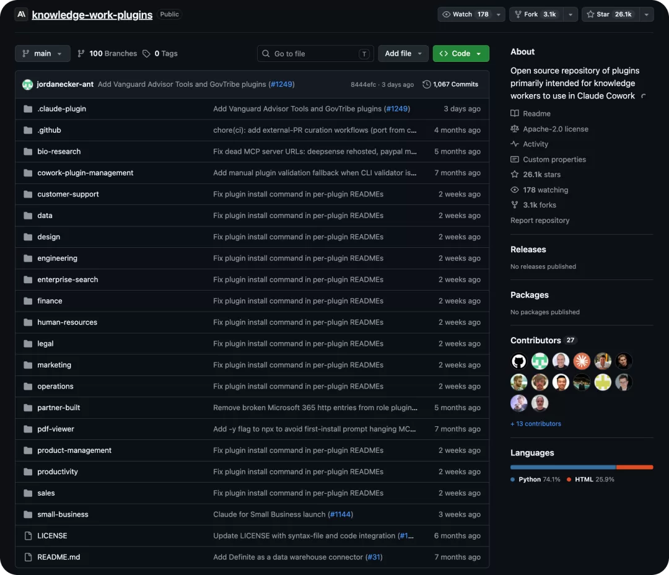Open the Star lists dropdown arrow
The height and width of the screenshot is (575, 669).
[x=646, y=14]
